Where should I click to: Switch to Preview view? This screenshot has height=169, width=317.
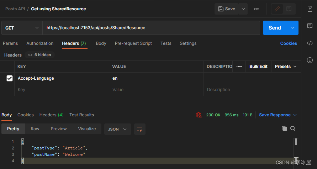(59, 129)
